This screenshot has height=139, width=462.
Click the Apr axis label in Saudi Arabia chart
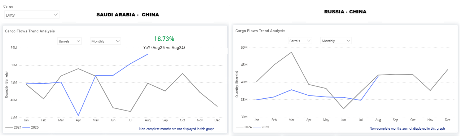pyautogui.click(x=78, y=120)
